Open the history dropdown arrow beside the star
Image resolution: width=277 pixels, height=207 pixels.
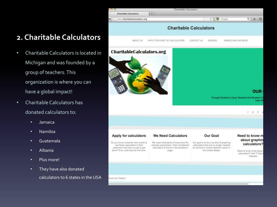point(208,19)
